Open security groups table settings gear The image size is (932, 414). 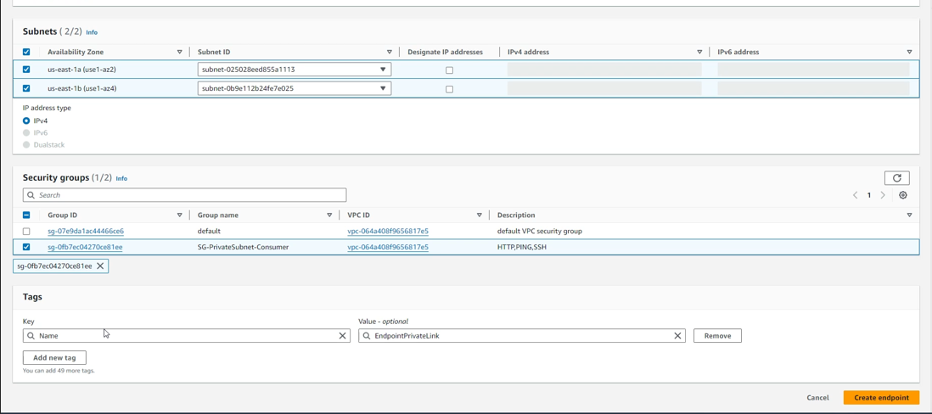pyautogui.click(x=902, y=195)
